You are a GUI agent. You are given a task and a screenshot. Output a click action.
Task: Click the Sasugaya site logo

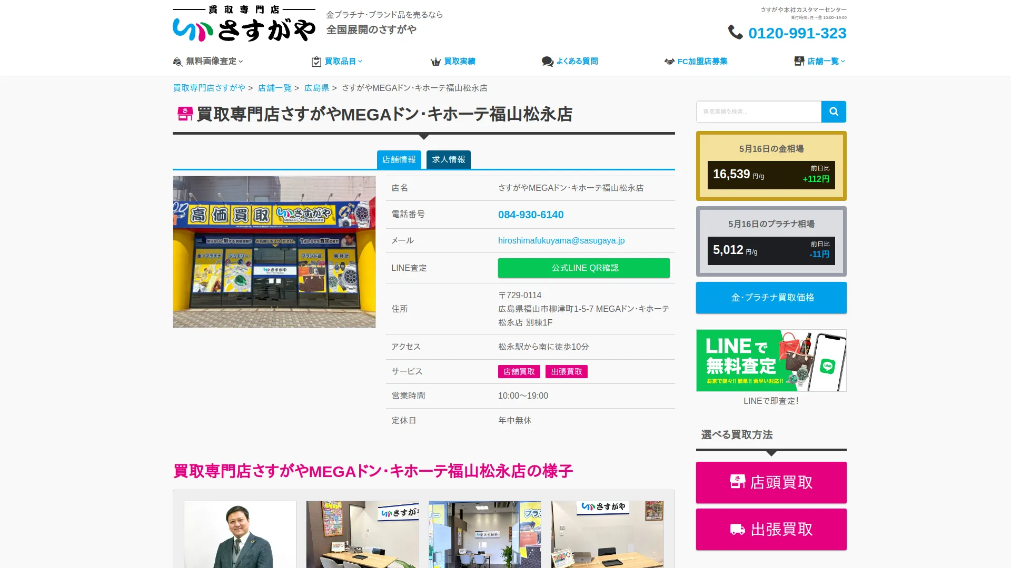pyautogui.click(x=244, y=24)
